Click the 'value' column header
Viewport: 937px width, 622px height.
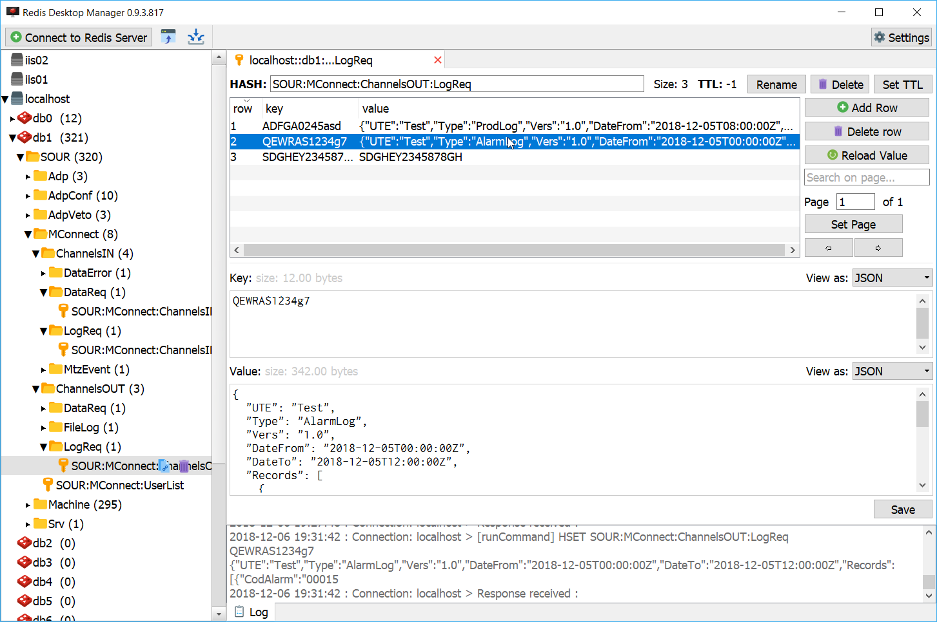pos(578,108)
